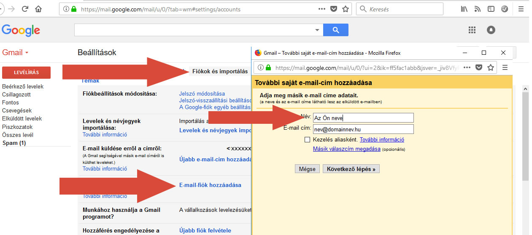Toggle the sidebar view icon

coord(491,8)
